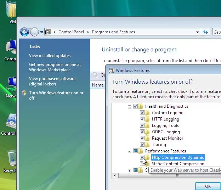Click into the Search box

(217, 32)
